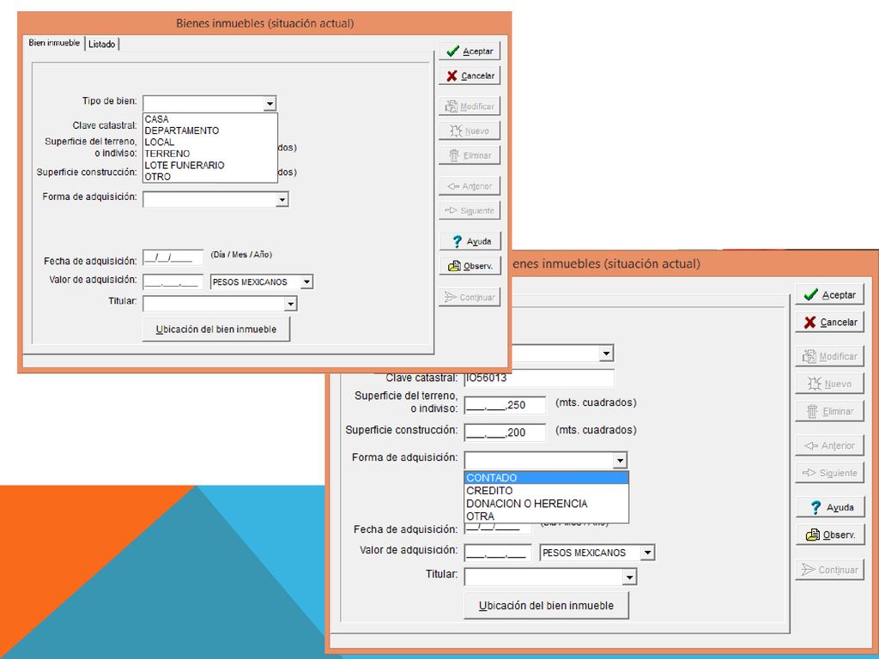Open Observ. notes button in upper window
This screenshot has height=659, width=879.
point(470,266)
